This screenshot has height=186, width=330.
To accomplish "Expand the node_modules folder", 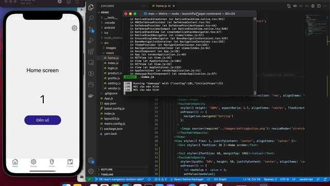I will (113, 38).
